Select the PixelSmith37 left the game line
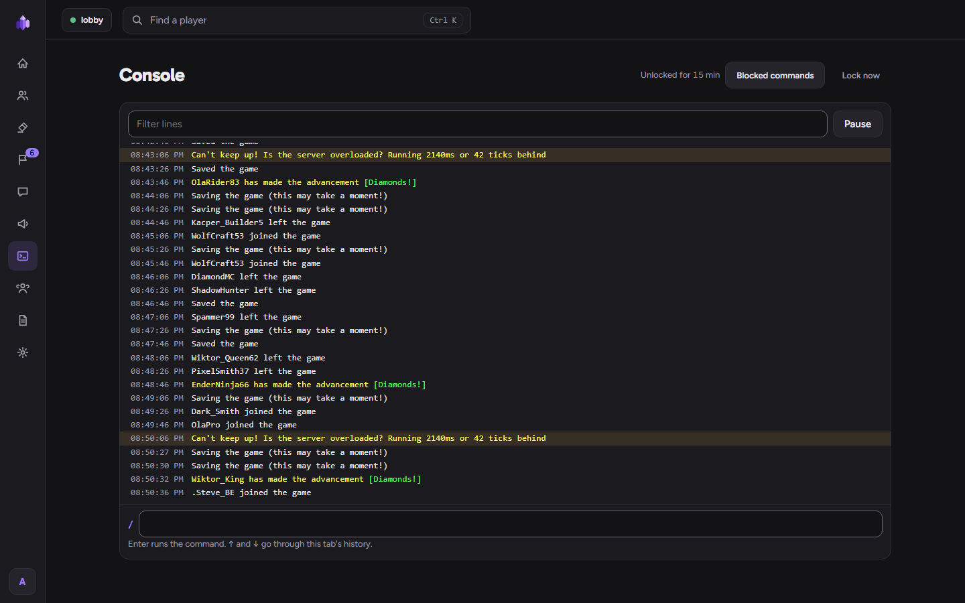Screen dimensions: 965x603 pyautogui.click(x=505, y=371)
